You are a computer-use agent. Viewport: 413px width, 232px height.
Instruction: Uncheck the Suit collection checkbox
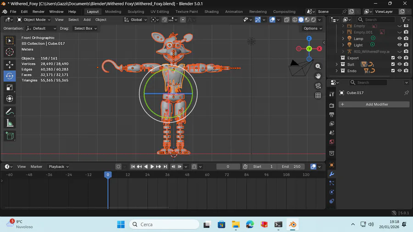393,64
